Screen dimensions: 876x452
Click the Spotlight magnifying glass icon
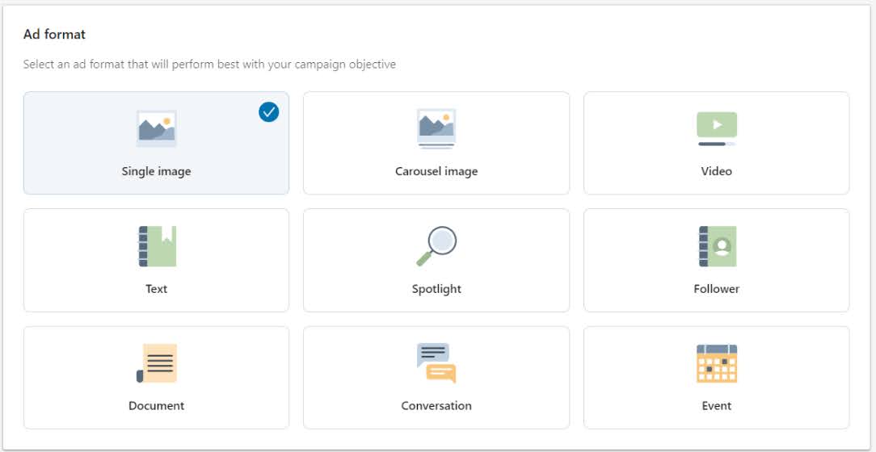point(436,246)
